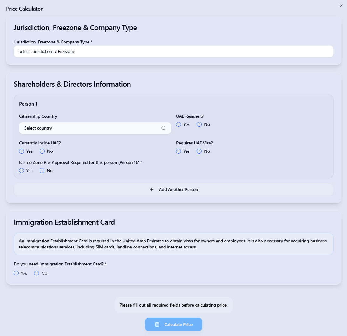
Task: Open the Select Jurisdiction & Freezone dropdown
Action: click(x=173, y=51)
